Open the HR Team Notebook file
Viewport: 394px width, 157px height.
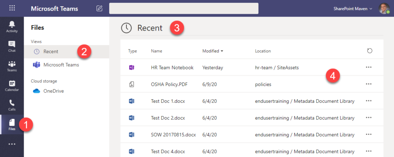coord(172,68)
